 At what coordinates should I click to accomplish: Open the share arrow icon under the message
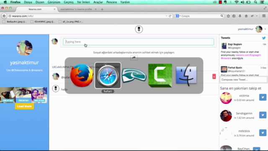pos(134,58)
